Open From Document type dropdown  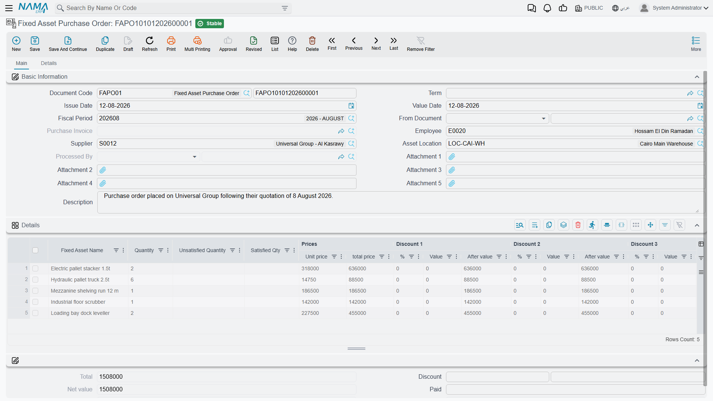point(543,118)
